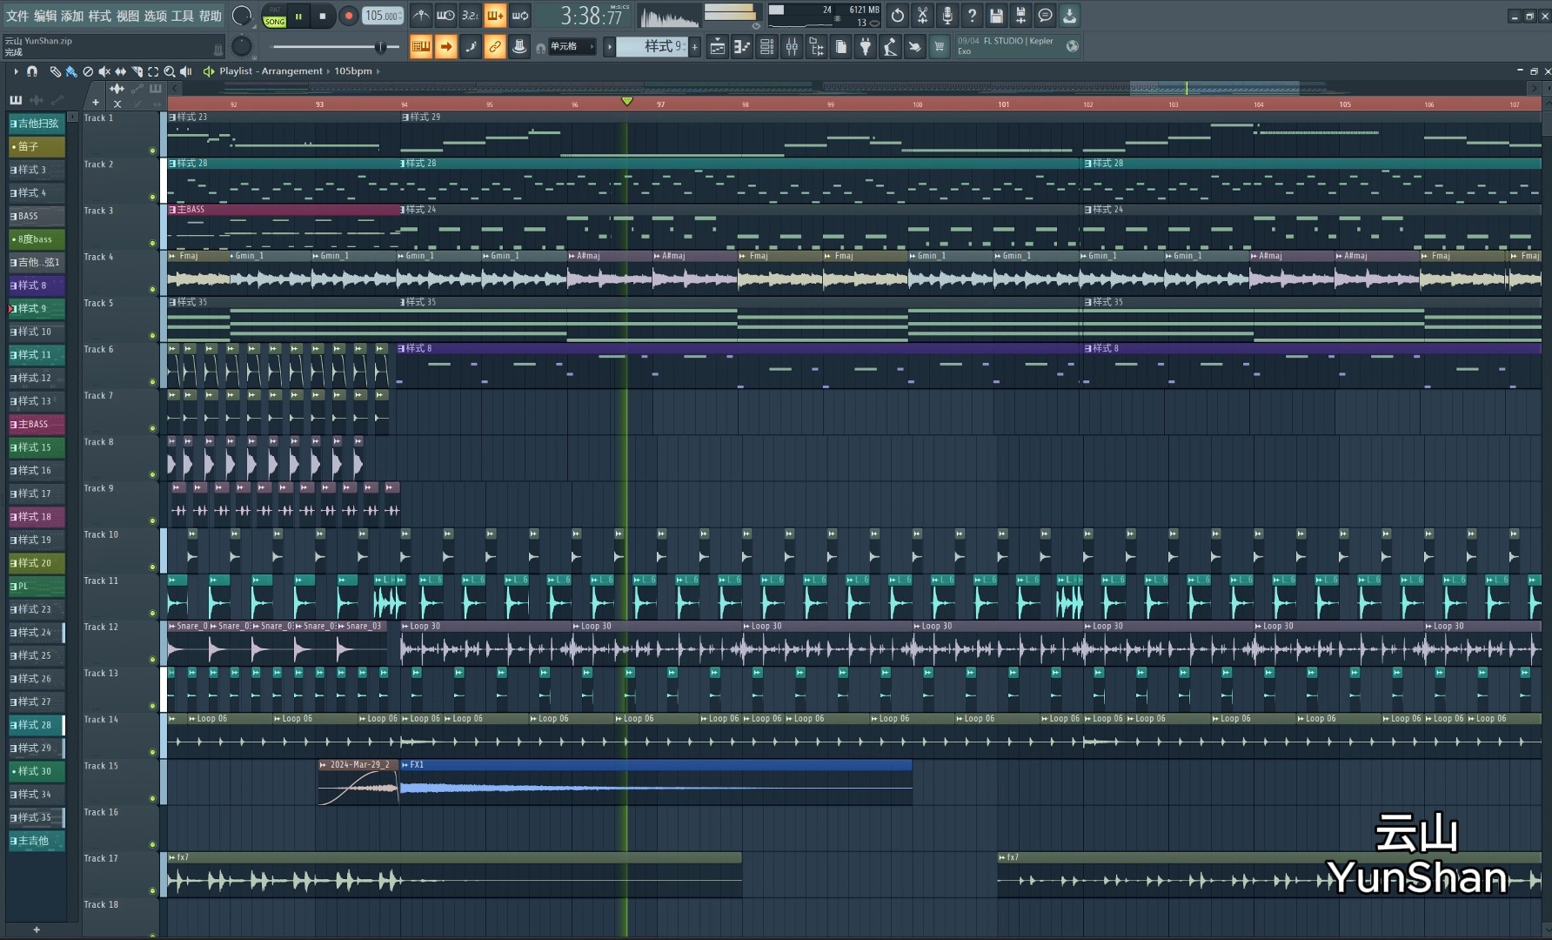Image resolution: width=1552 pixels, height=940 pixels.
Task: Open the 文件 menu
Action: click(17, 16)
